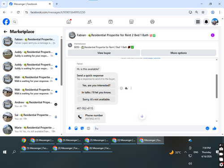Open the emoji picker in message box
The height and width of the screenshot is (168, 224).
tap(207, 128)
